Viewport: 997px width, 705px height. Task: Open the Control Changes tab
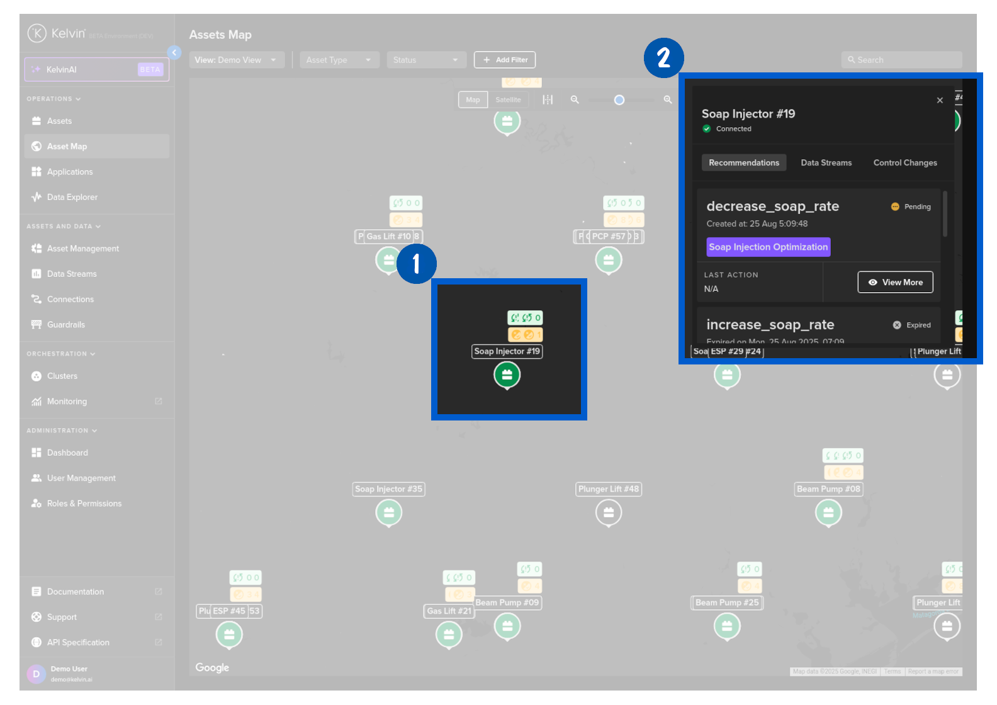click(x=904, y=162)
